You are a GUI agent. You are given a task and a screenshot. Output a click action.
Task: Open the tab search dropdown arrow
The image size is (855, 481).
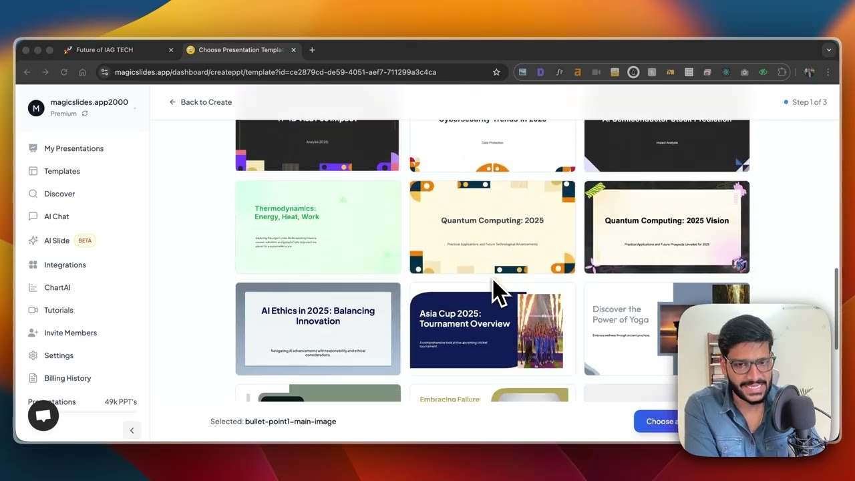[x=829, y=50]
